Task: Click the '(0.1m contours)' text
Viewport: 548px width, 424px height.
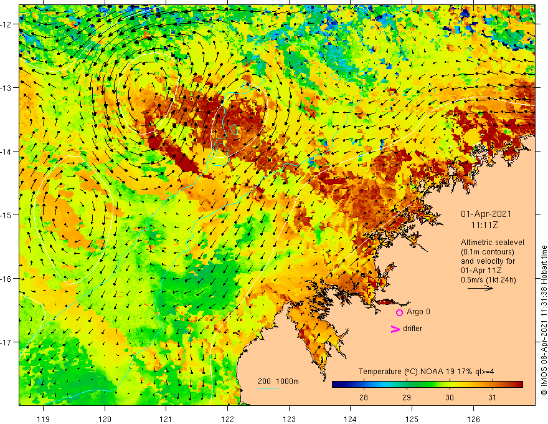Action: click(x=488, y=252)
